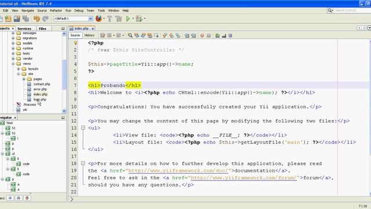Select the ul node in Navigator

(13, 154)
